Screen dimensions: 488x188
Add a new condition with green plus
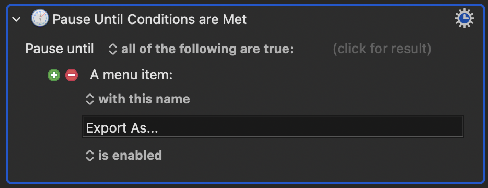pyautogui.click(x=54, y=75)
